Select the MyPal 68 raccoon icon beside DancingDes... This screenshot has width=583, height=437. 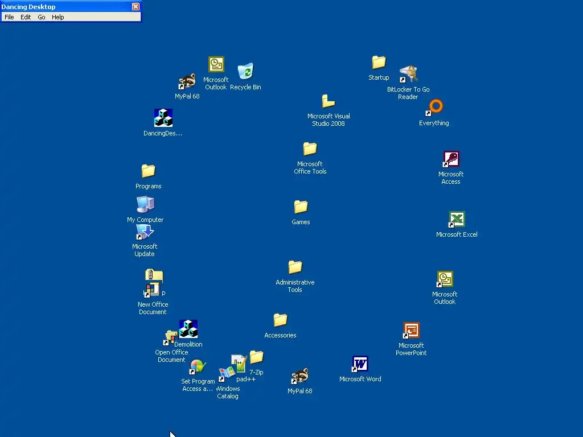pyautogui.click(x=187, y=81)
